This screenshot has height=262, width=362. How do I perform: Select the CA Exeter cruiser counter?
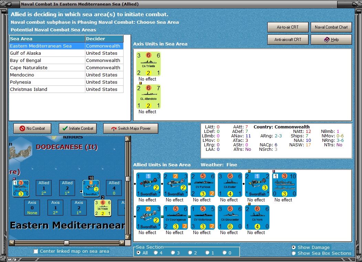point(230,185)
